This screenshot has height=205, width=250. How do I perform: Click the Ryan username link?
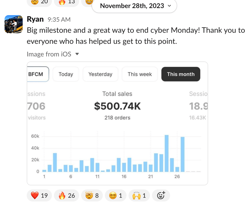35,19
